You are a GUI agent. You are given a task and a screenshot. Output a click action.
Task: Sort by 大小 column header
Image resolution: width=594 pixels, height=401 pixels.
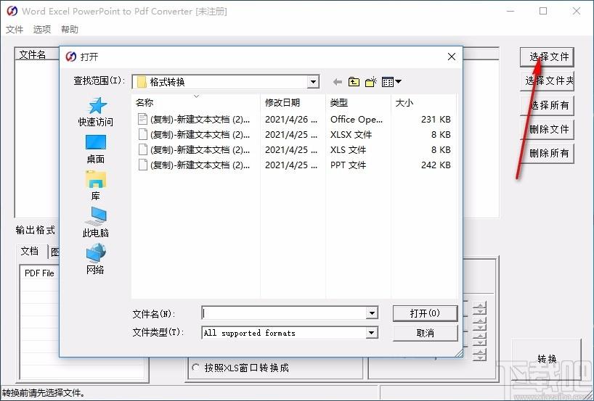point(423,102)
